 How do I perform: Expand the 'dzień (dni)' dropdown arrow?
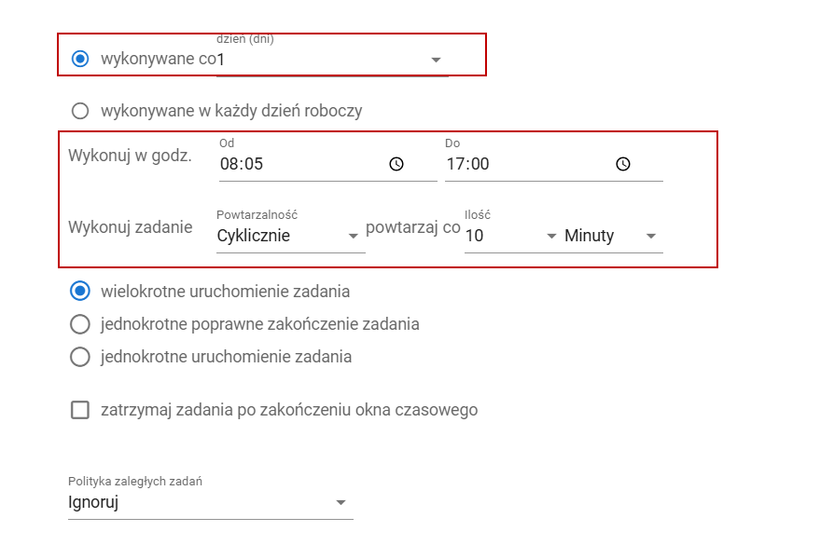click(x=436, y=60)
